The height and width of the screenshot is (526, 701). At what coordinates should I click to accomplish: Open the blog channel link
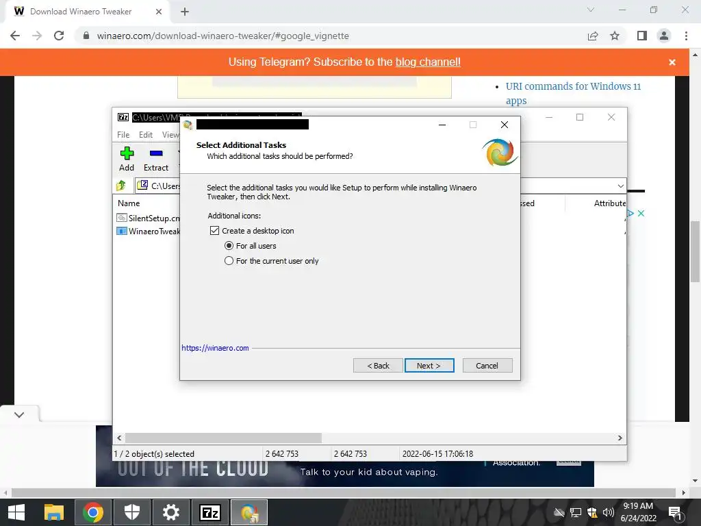coord(428,62)
